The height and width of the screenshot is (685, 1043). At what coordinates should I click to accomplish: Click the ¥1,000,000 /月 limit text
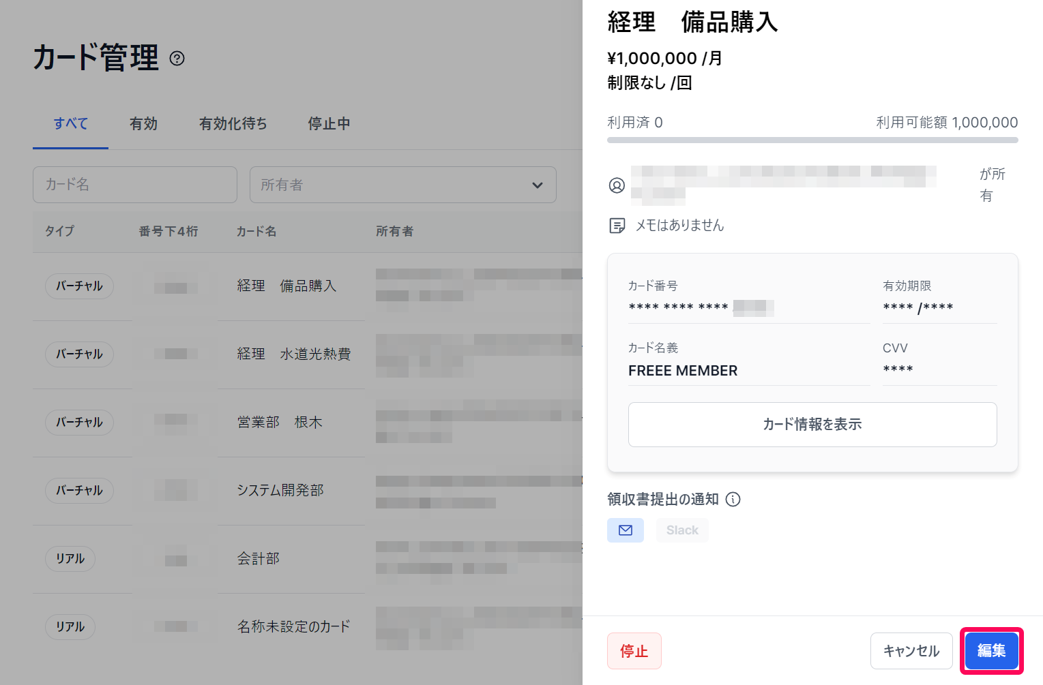665,59
